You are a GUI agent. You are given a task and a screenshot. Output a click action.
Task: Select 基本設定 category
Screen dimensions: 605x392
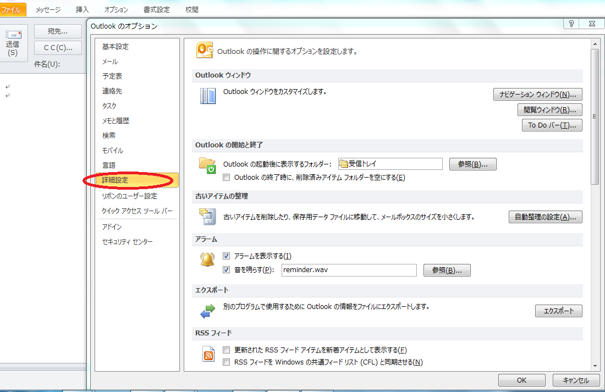click(137, 46)
